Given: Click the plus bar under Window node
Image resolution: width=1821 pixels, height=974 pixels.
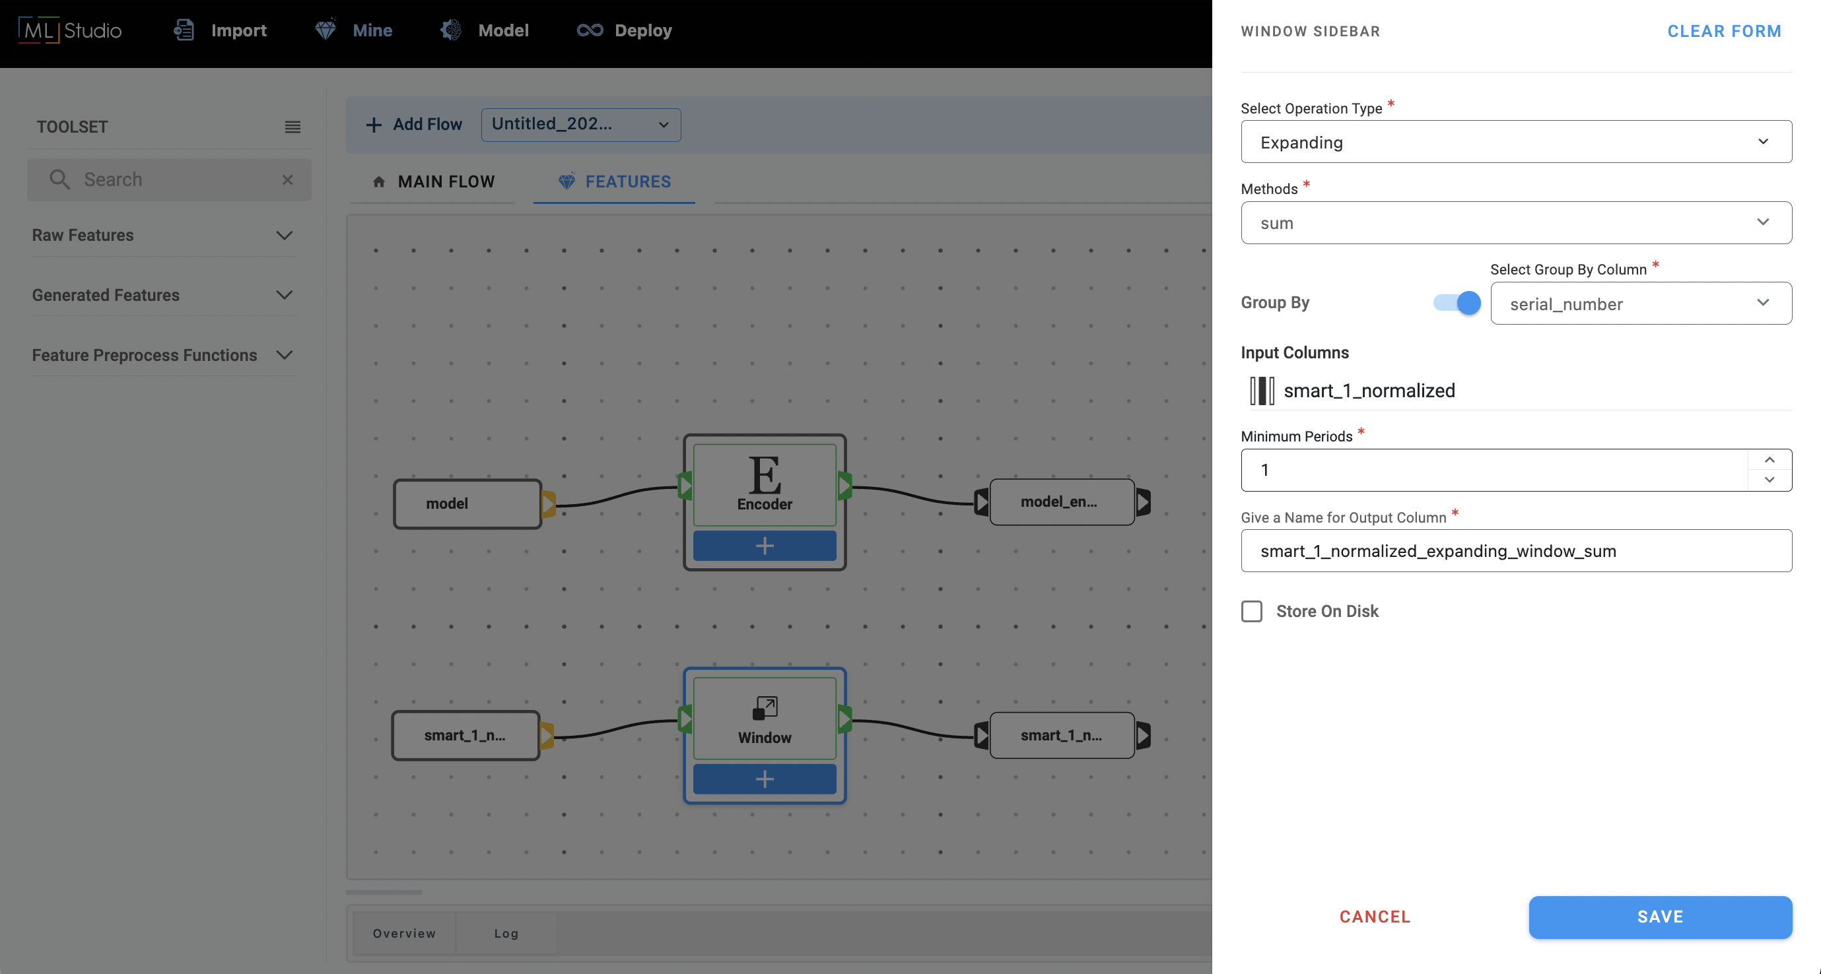Looking at the screenshot, I should (x=764, y=779).
